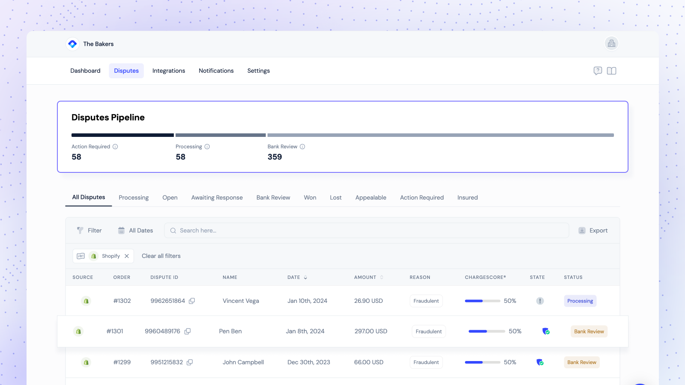Copy dispute ID 9962651864 using copy icon

coord(191,301)
